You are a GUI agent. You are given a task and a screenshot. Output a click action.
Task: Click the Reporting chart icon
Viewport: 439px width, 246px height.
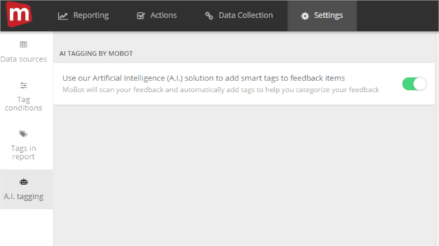pos(63,16)
